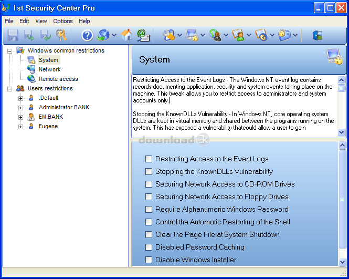Image resolution: width=349 pixels, height=279 pixels.
Task: Check Control the Automatic Restarting of the Shell
Action: pyautogui.click(x=149, y=222)
